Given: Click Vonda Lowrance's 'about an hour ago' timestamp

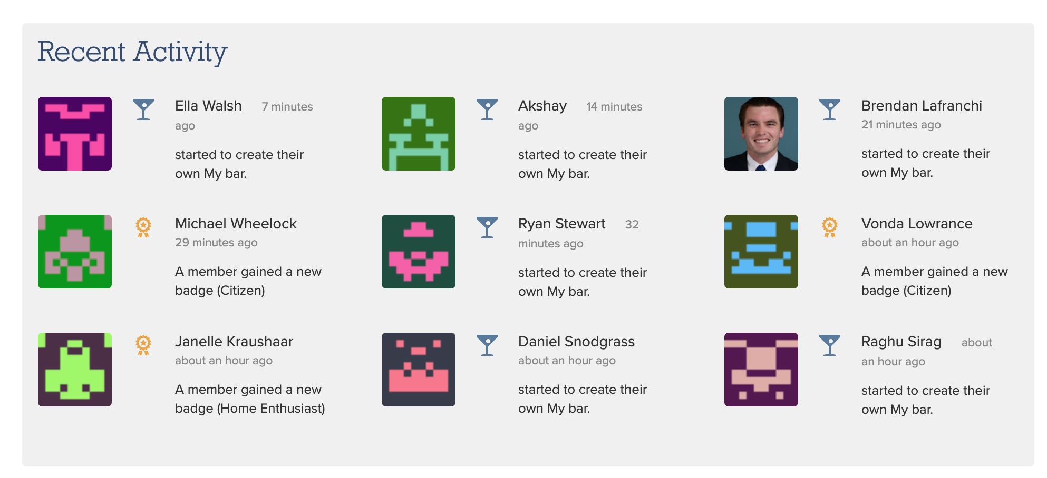Looking at the screenshot, I should tap(910, 243).
